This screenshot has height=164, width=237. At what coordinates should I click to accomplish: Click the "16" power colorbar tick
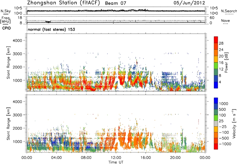point(221,63)
